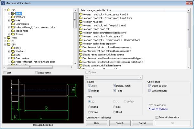Expand the ISO Washers node
Screen dimensions: 194x129
[9, 17]
